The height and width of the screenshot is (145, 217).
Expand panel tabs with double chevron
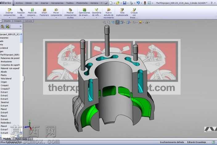(20, 26)
